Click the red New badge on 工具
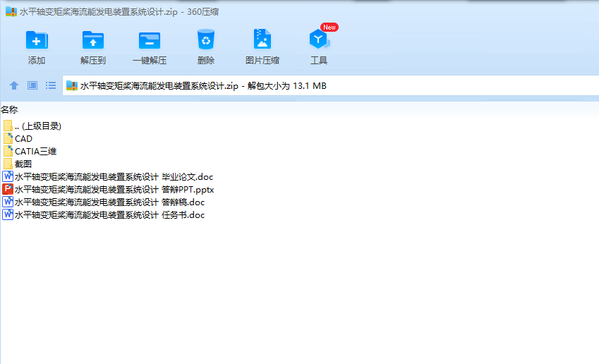Viewport: 599px width, 364px height. coord(329,27)
